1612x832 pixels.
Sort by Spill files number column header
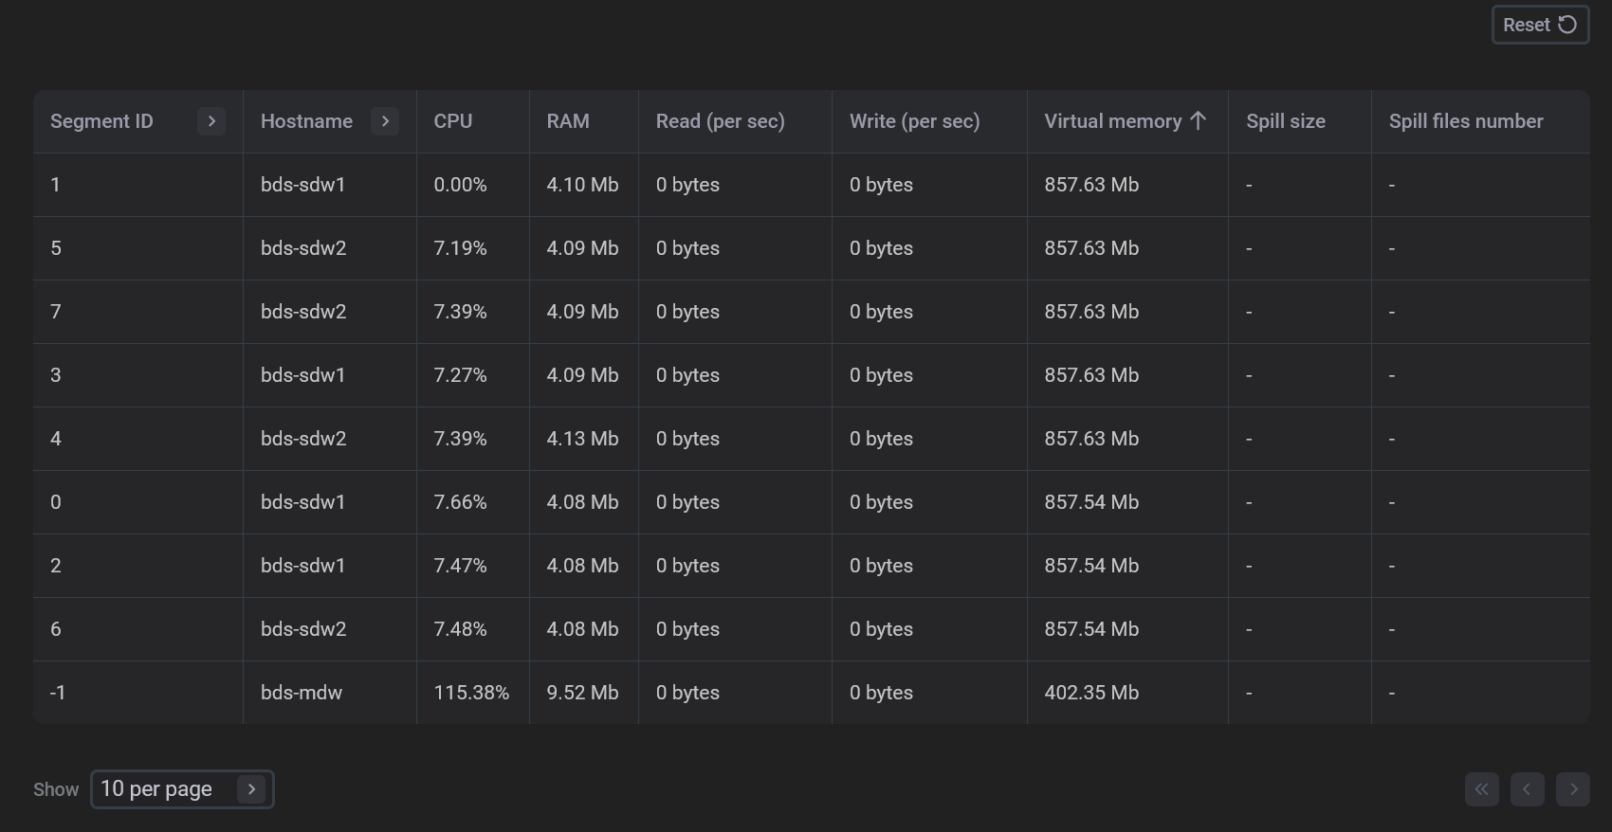(1465, 121)
